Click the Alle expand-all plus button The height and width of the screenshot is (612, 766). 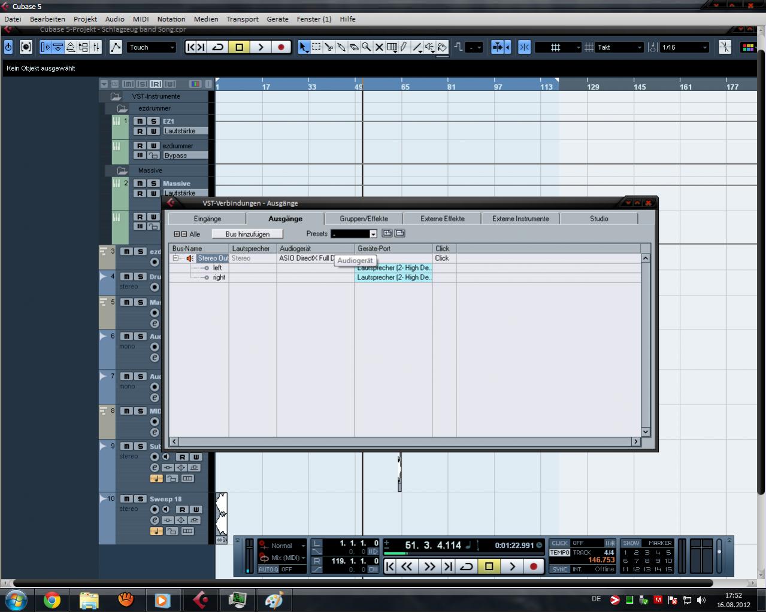177,234
